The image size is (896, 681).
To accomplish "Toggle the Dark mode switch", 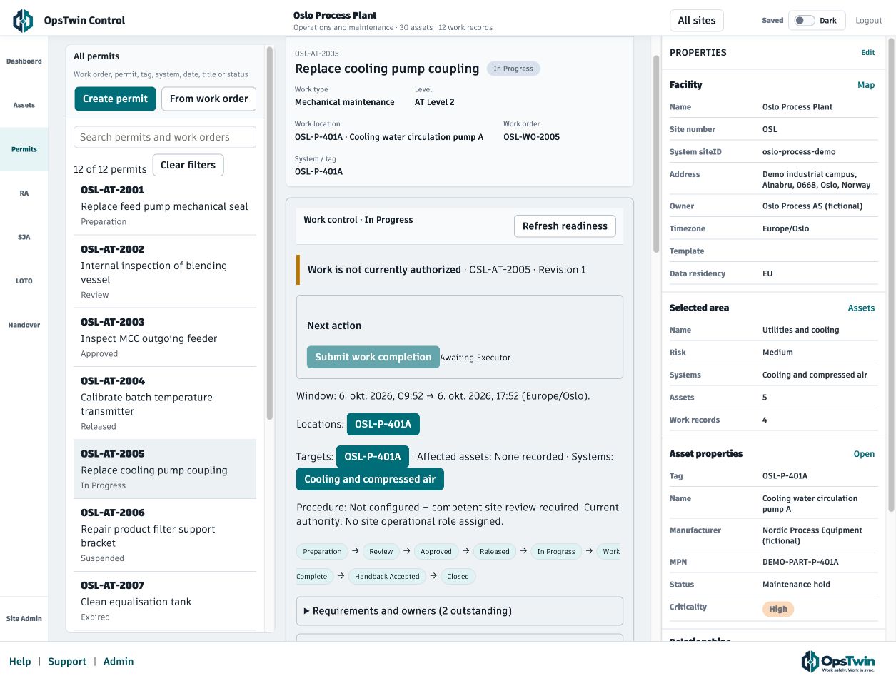I will tap(805, 21).
